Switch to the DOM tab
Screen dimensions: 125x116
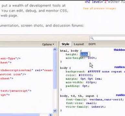92,44
